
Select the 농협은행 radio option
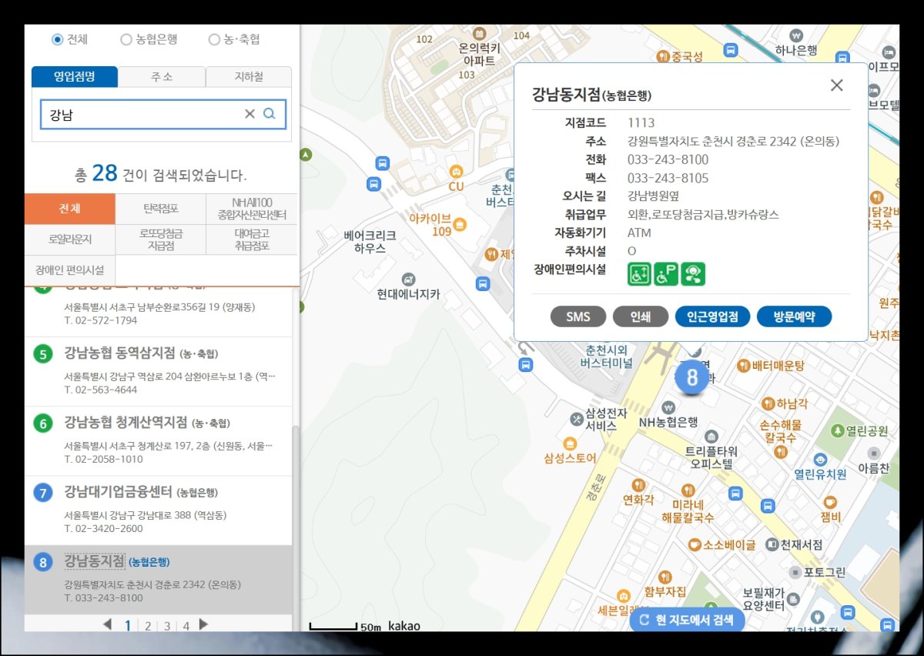click(126, 39)
